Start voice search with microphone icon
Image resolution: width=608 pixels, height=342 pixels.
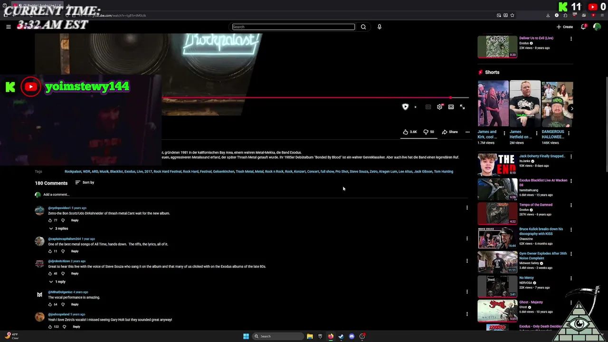[x=379, y=27]
